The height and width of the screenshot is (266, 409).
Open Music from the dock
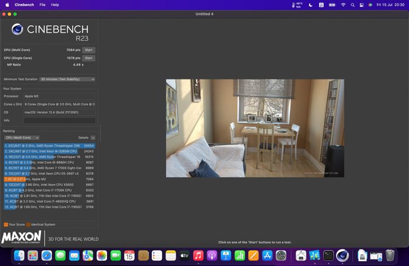[198, 255]
